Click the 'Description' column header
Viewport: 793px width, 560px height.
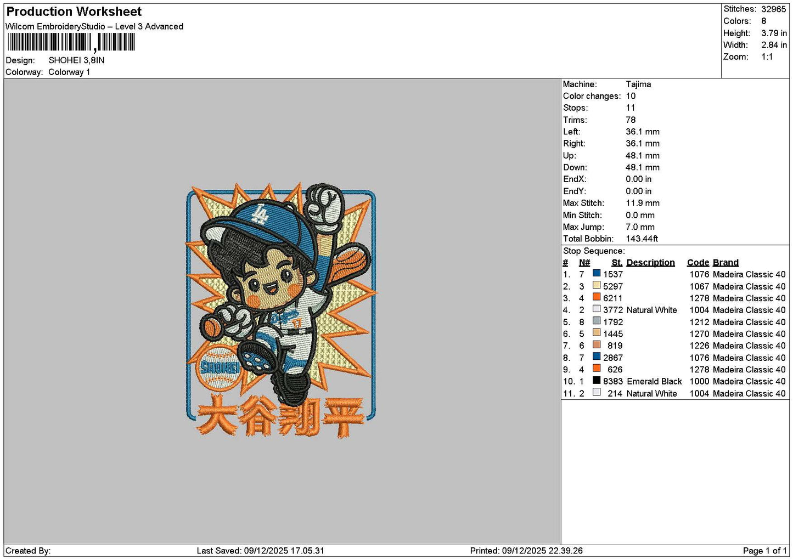651,263
